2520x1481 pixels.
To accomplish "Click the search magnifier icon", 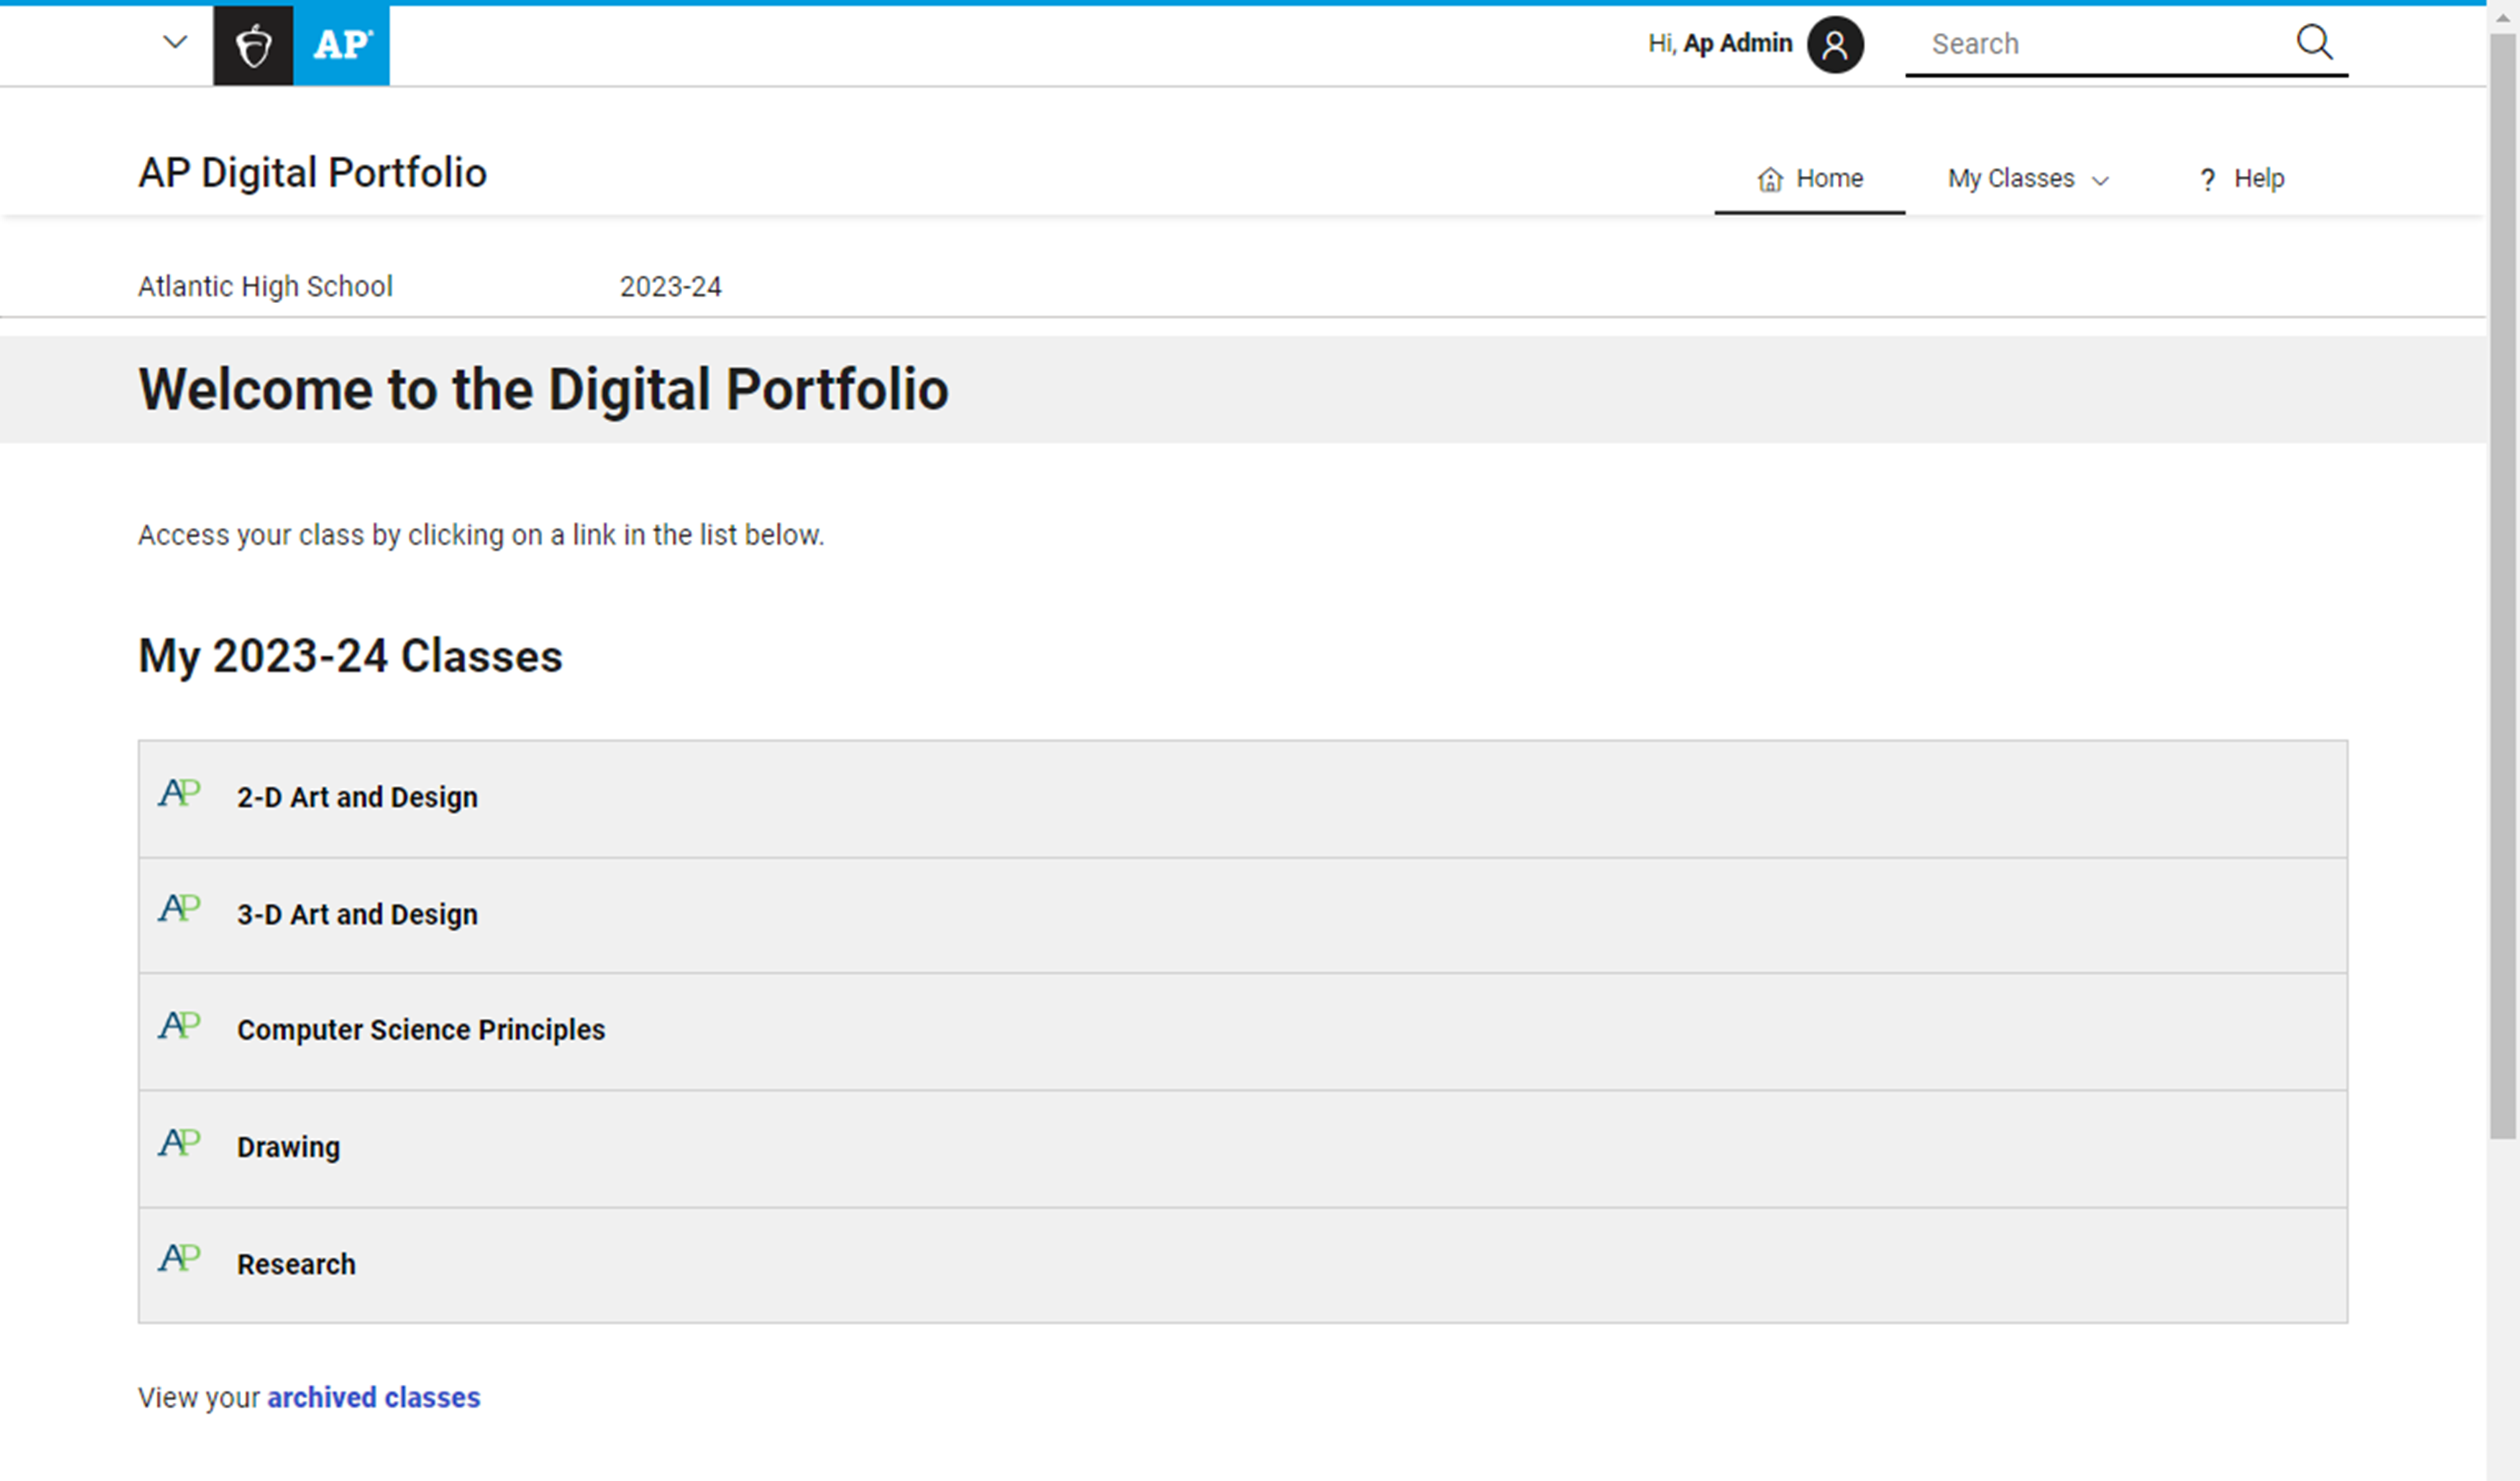I will coord(2316,43).
